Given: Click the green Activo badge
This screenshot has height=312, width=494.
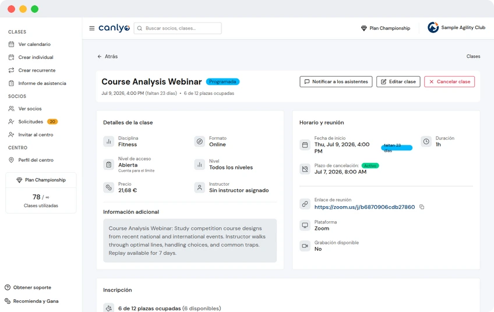Looking at the screenshot, I should click(x=370, y=165).
